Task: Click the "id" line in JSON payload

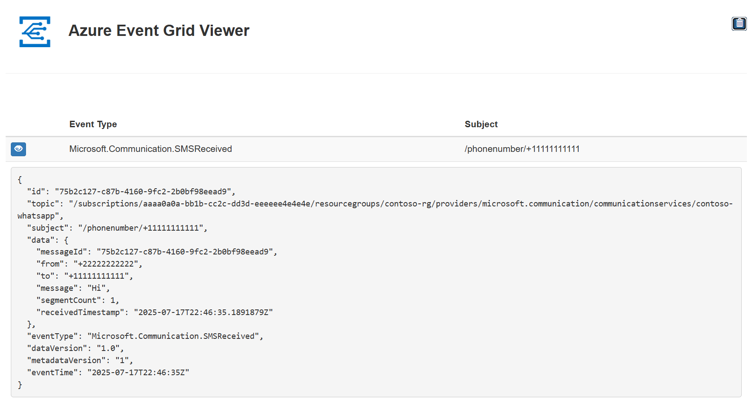Action: click(x=131, y=192)
